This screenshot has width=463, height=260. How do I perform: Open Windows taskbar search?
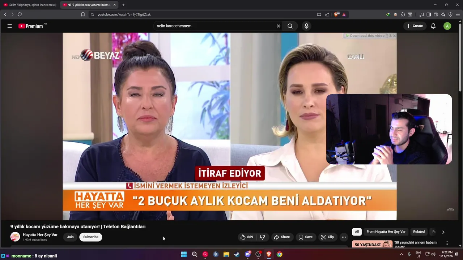point(195,255)
